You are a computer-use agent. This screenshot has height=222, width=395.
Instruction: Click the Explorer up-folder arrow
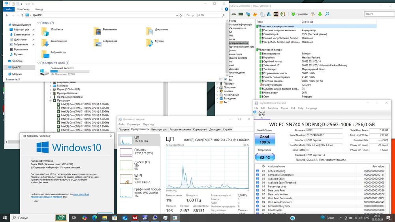click(22, 15)
